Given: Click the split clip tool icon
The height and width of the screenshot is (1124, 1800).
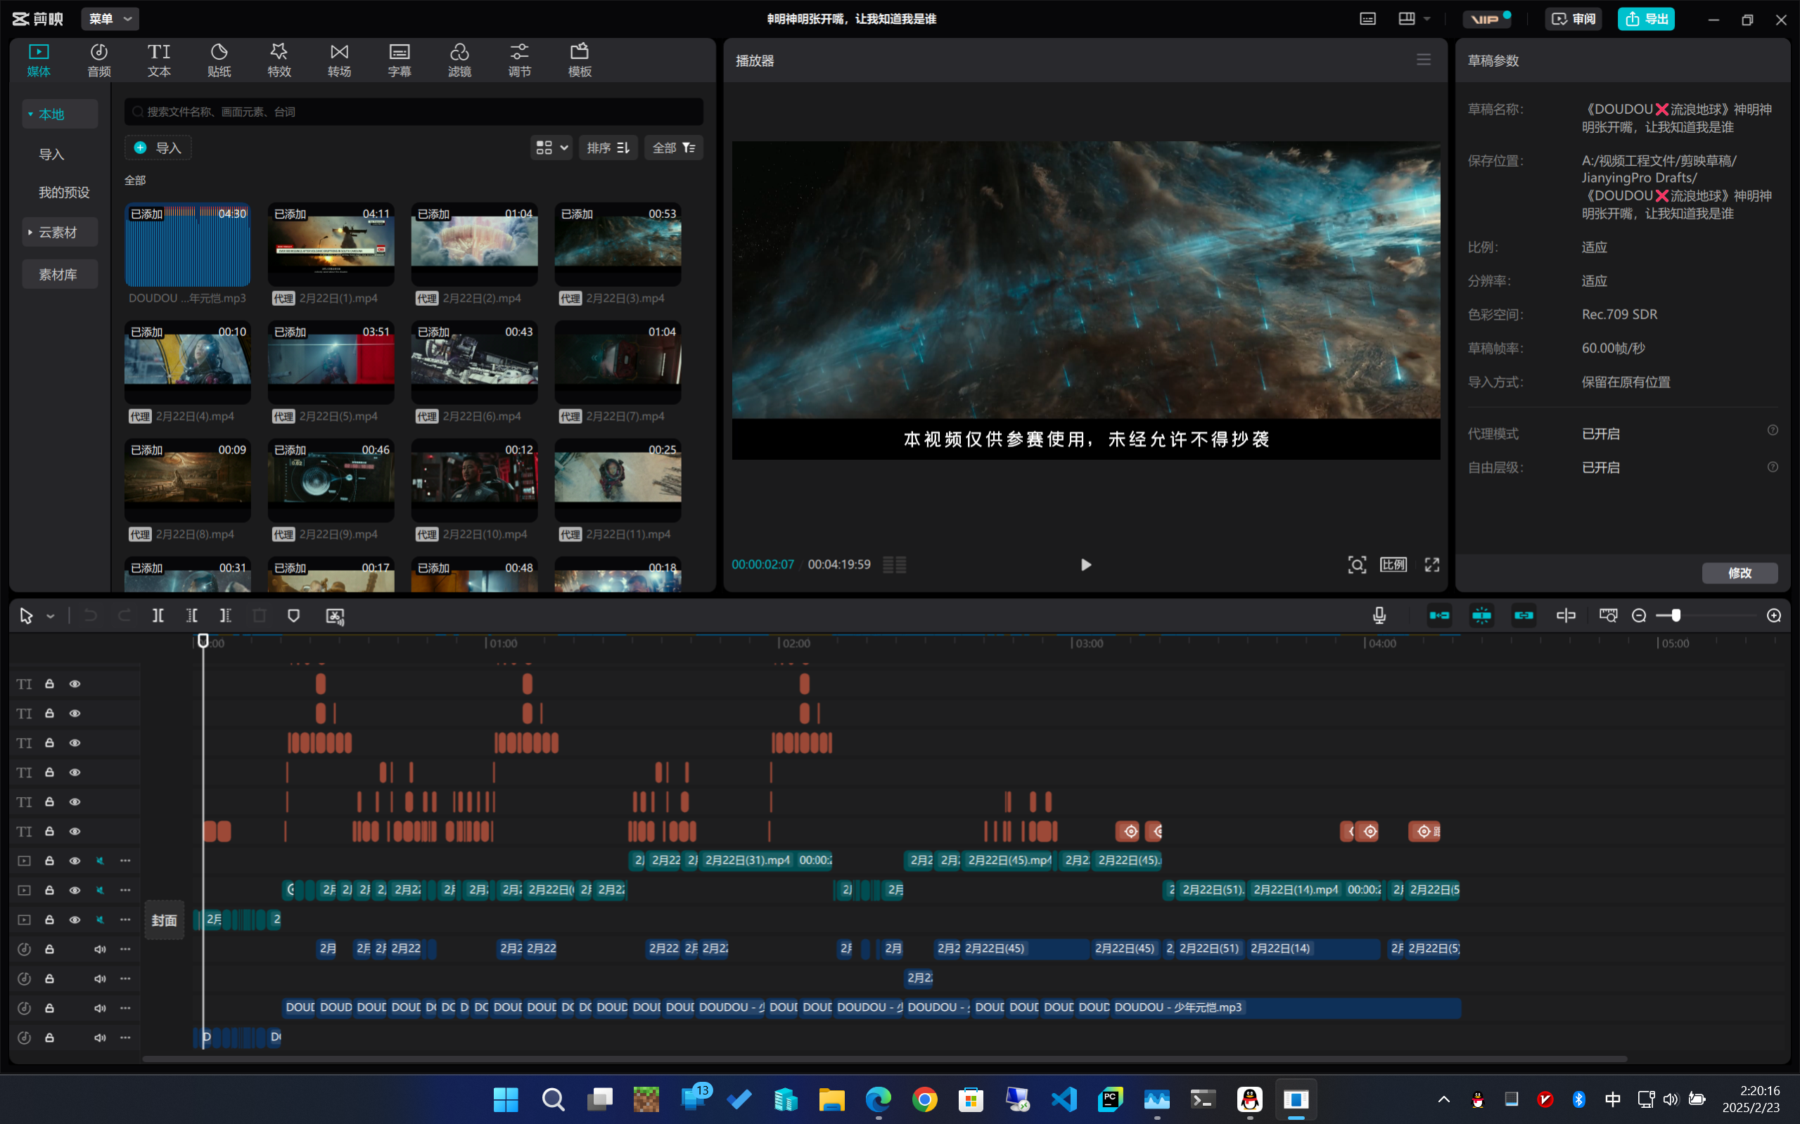Looking at the screenshot, I should pyautogui.click(x=158, y=616).
